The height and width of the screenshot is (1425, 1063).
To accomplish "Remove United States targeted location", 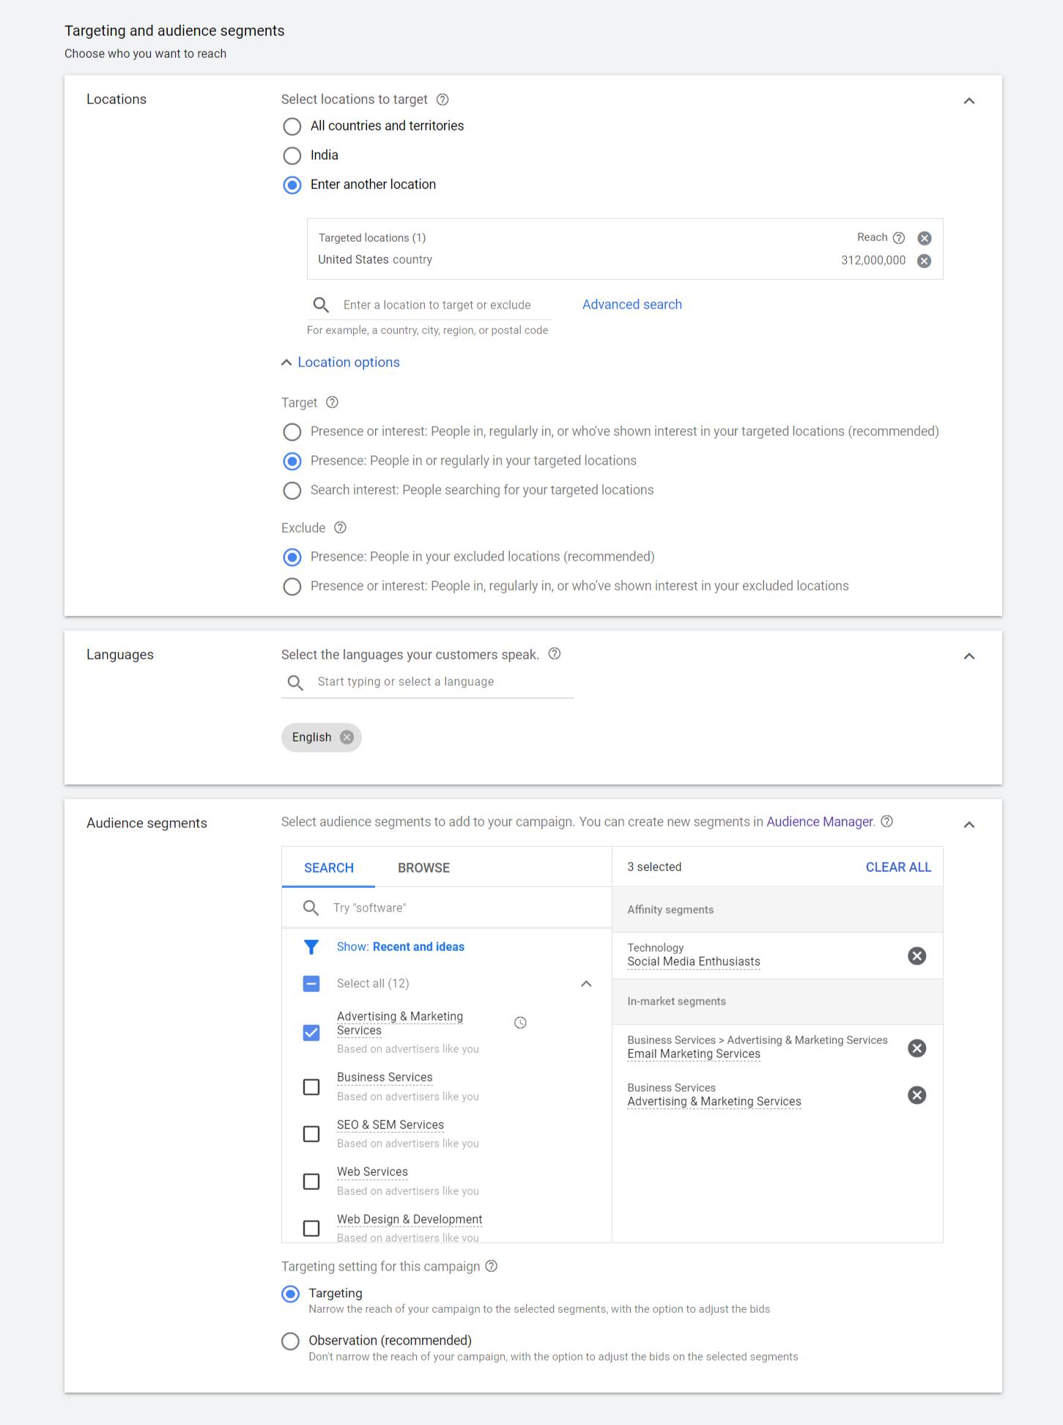I will tap(925, 261).
